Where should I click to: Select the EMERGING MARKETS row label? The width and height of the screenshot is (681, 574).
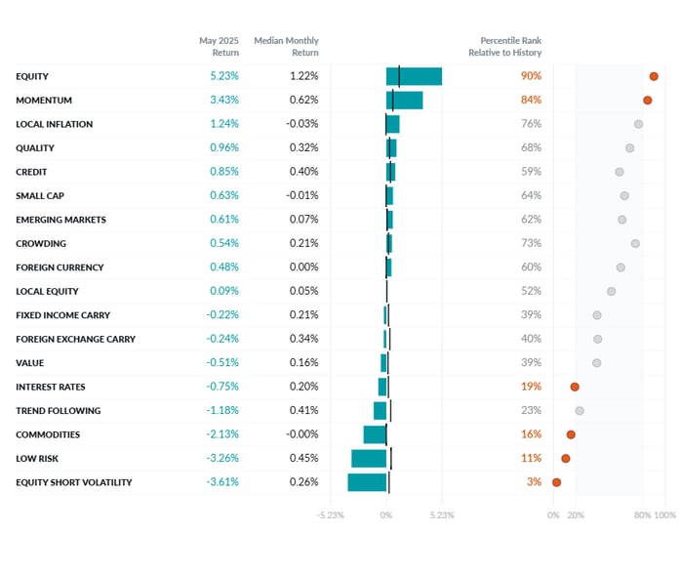[60, 220]
